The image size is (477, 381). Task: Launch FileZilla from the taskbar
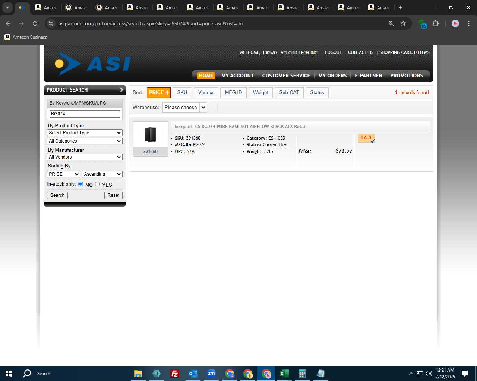click(174, 374)
